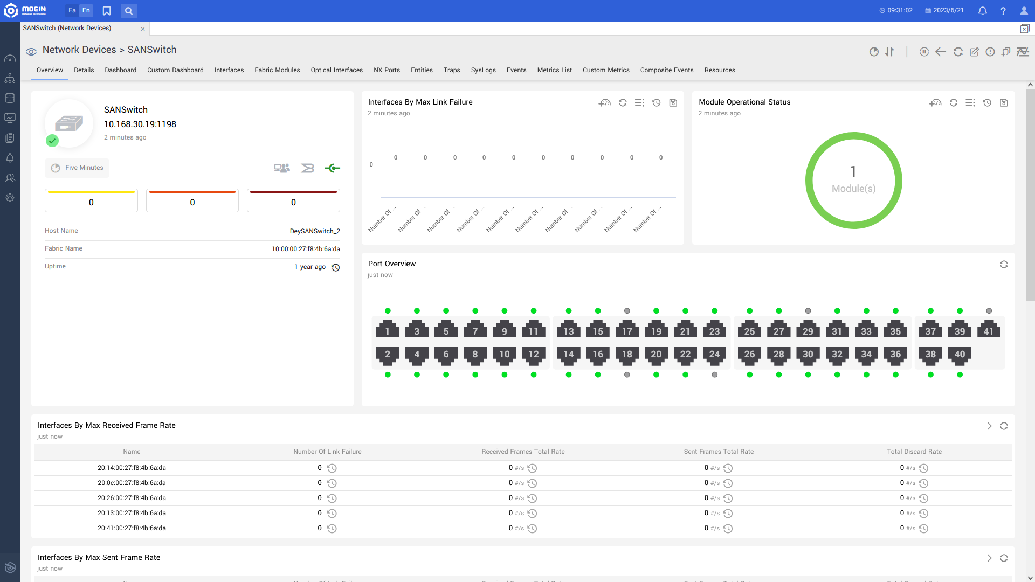1035x582 pixels.
Task: Click the dashboard gauge icon in sidebar
Action: pos(10,58)
